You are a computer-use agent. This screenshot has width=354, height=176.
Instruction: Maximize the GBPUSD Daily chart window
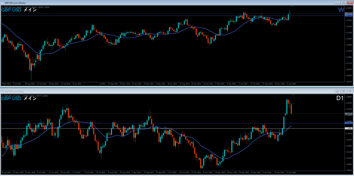(343, 91)
